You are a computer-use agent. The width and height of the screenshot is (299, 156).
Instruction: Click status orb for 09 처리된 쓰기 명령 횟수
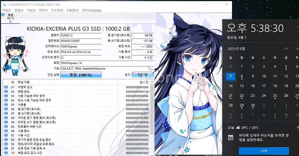pos(6,122)
